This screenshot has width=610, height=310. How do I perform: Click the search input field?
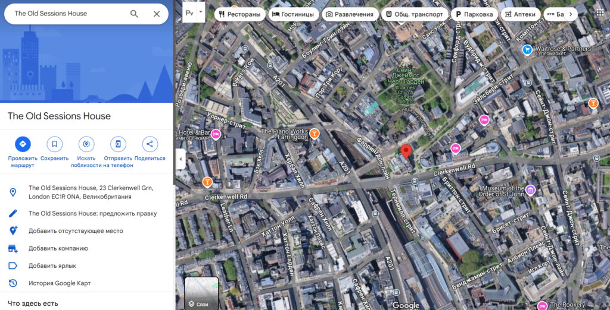point(66,14)
